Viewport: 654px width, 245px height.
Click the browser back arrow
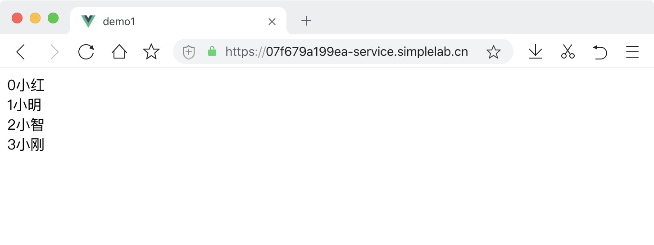pos(21,52)
